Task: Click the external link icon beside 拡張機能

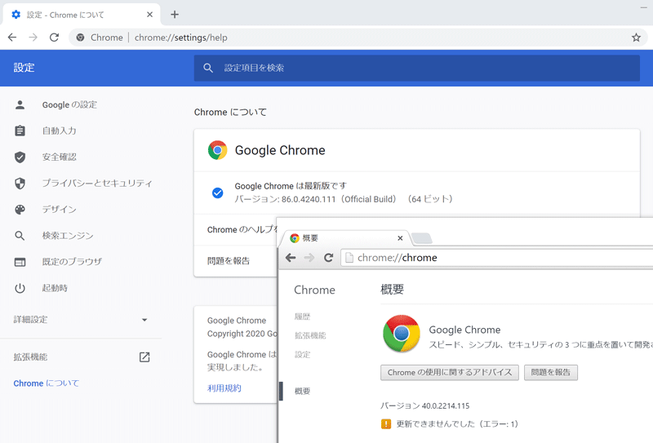Action: click(144, 357)
